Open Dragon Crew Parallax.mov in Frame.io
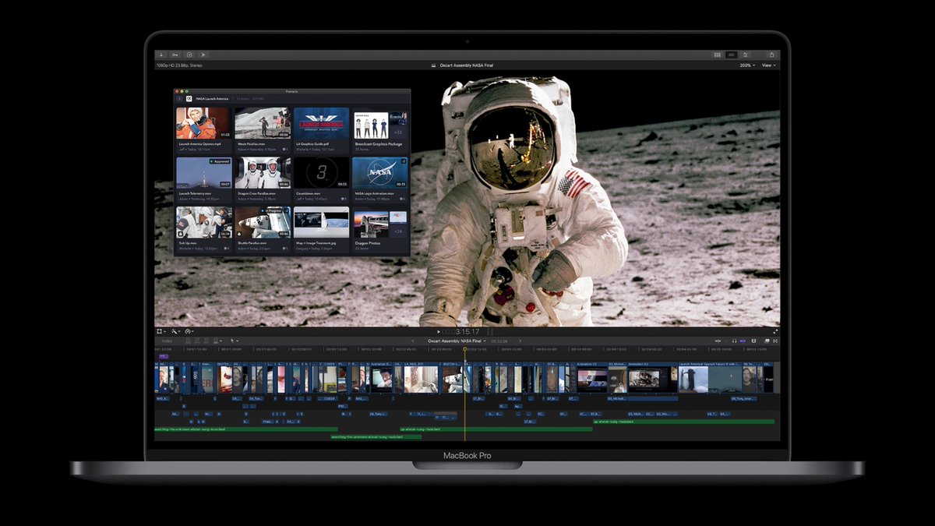This screenshot has height=526, width=935. (263, 172)
